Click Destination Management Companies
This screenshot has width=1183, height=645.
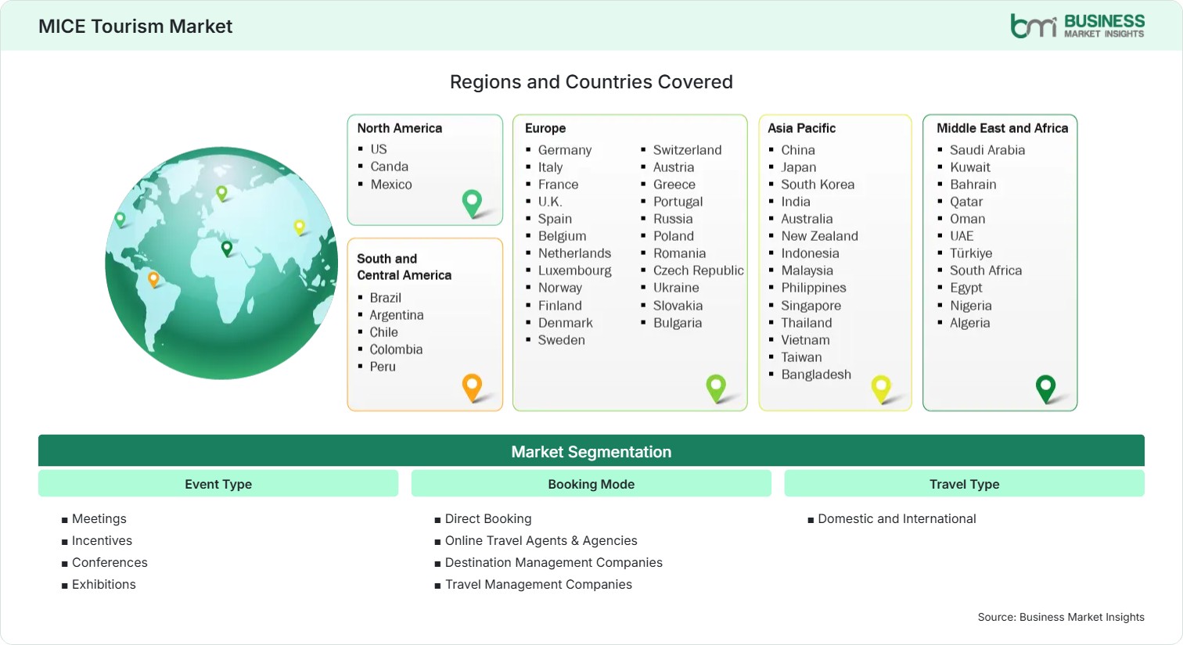(x=554, y=562)
